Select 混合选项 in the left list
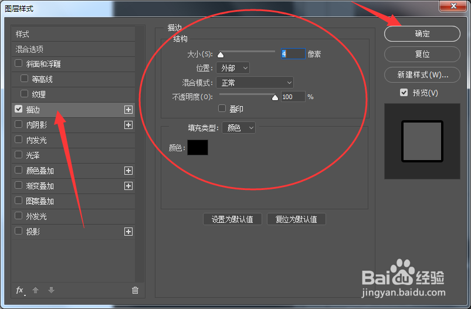This screenshot has height=309, width=471. 73,49
